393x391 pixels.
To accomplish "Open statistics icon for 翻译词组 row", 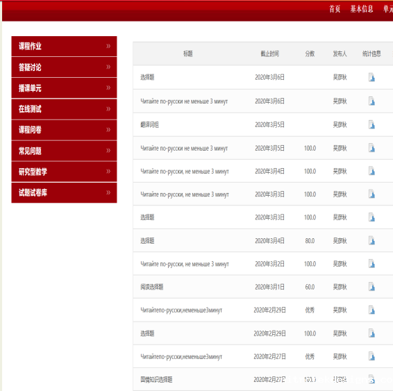I will tap(371, 124).
